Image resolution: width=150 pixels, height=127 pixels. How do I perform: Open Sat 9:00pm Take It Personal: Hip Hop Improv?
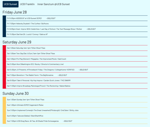77,80
